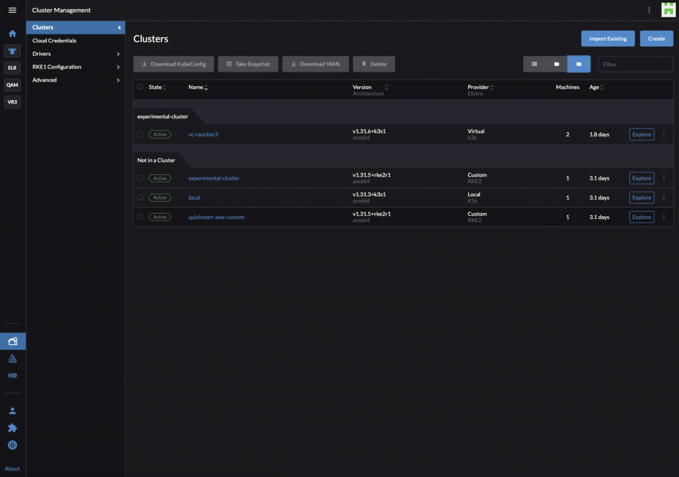Click the Active badge for vc-rancher3
Image resolution: width=679 pixels, height=477 pixels.
(x=160, y=134)
